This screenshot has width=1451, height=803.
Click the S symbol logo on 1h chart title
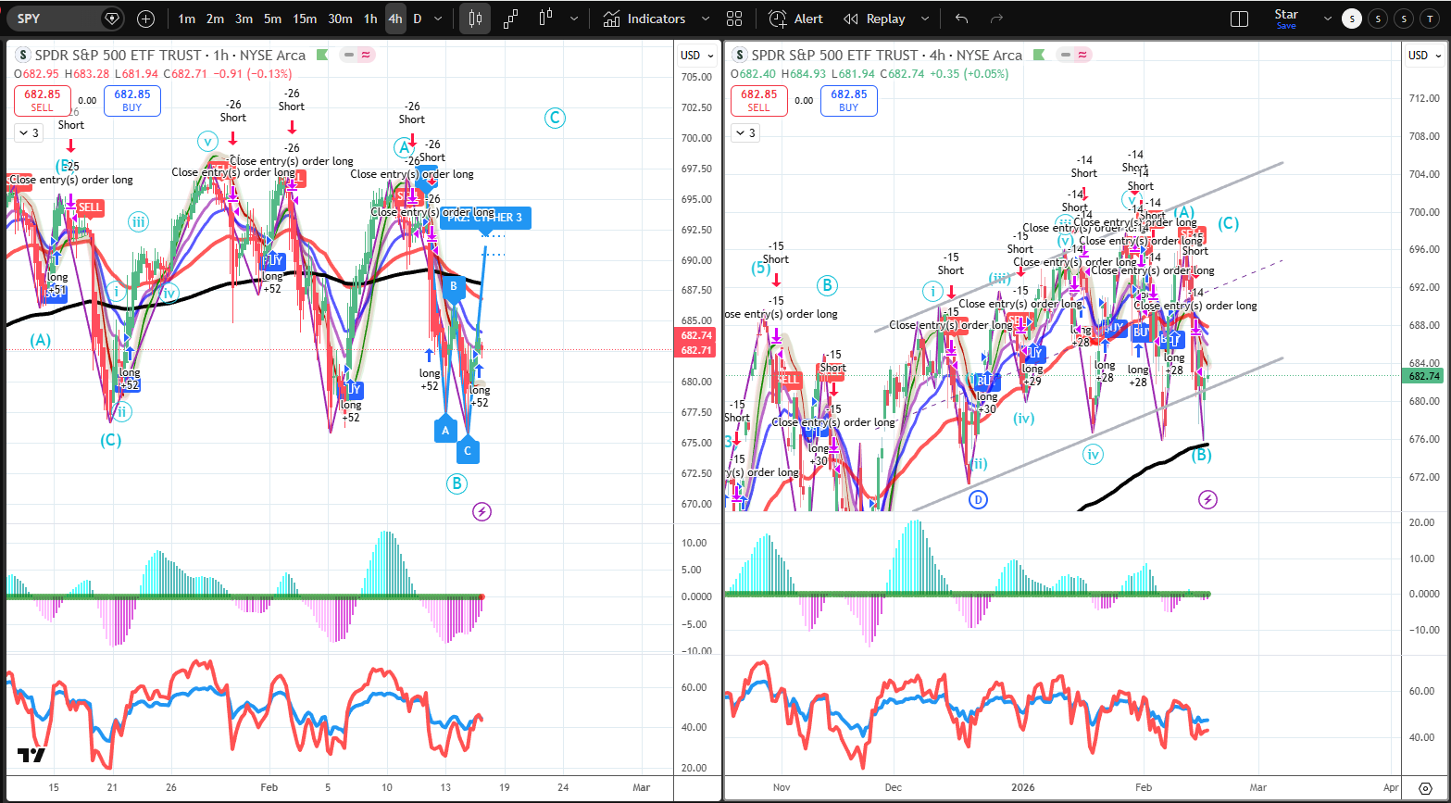pyautogui.click(x=22, y=56)
